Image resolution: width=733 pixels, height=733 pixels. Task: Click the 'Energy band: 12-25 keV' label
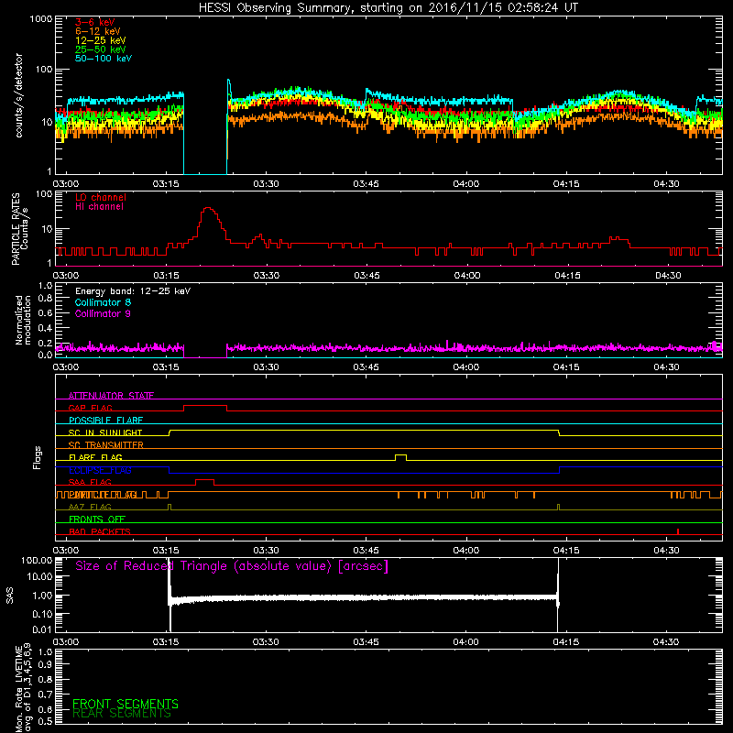133,291
